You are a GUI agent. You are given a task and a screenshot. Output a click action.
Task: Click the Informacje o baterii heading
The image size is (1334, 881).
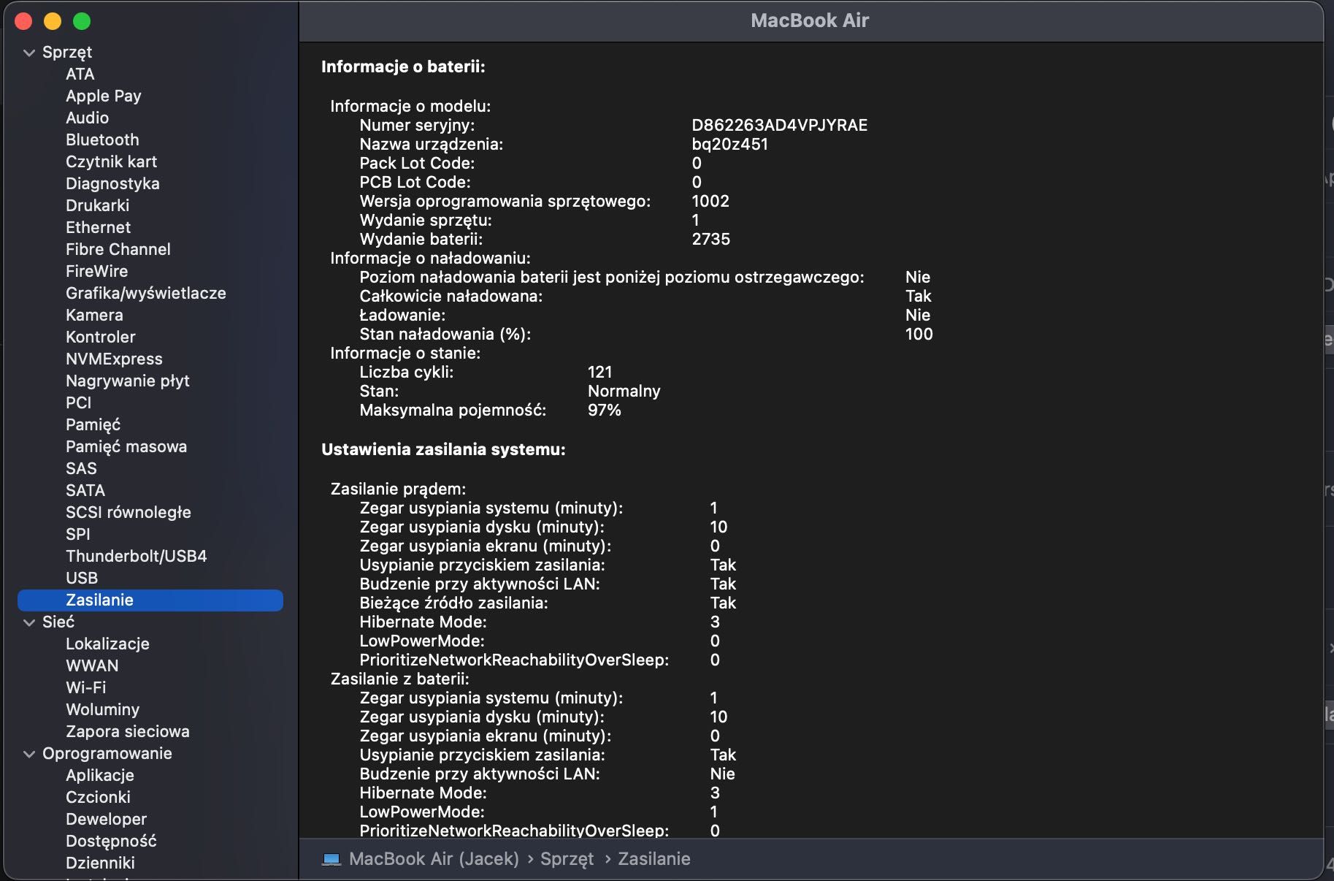pos(403,66)
